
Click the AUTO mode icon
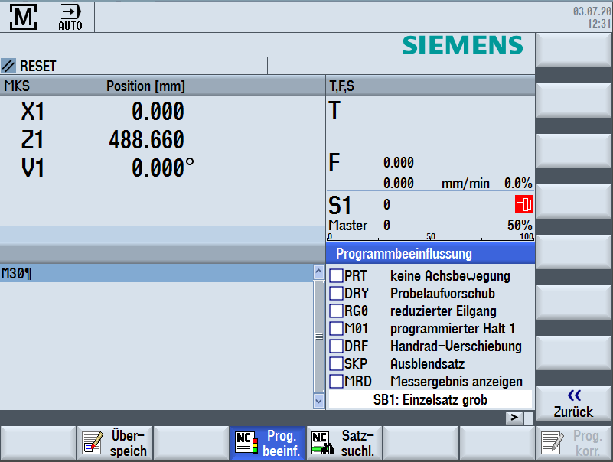pyautogui.click(x=70, y=17)
